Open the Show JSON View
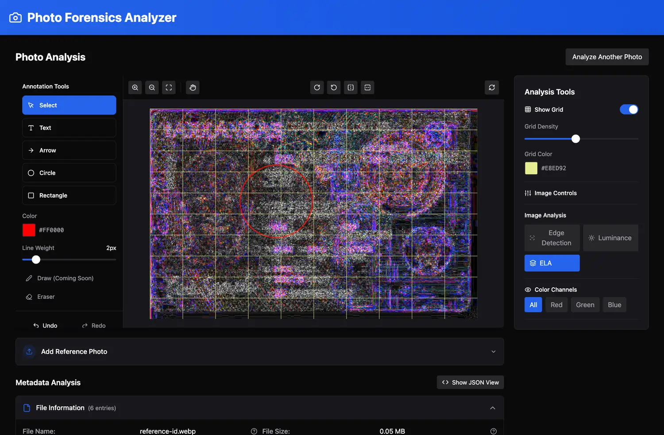Viewport: 664px width, 435px height. point(470,382)
